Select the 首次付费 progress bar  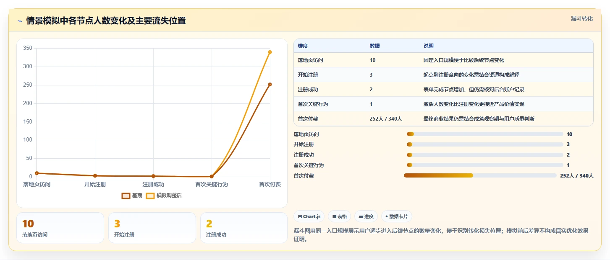point(480,175)
